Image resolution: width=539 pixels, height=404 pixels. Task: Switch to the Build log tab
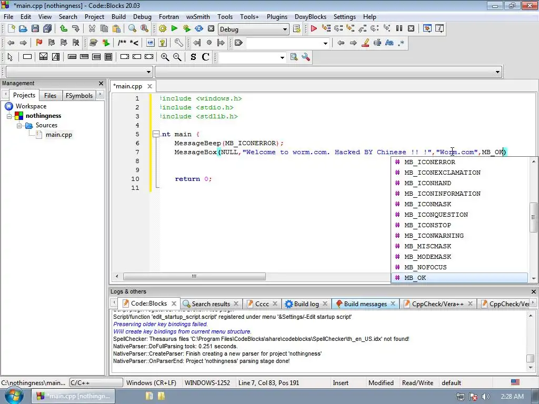pos(306,304)
